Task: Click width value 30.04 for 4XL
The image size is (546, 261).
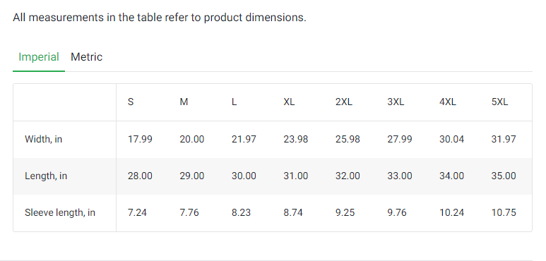Action: point(451,140)
